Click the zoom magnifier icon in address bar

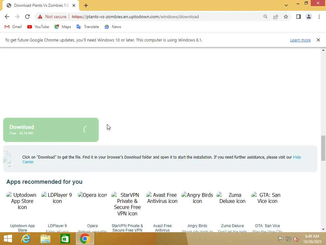(x=265, y=17)
